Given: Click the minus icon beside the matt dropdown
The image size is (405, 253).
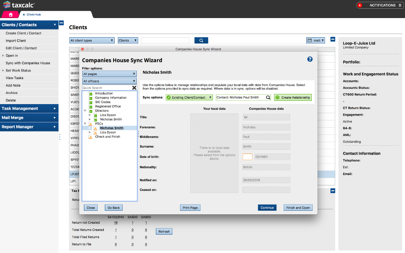Looking at the screenshot, I should tap(333, 39).
